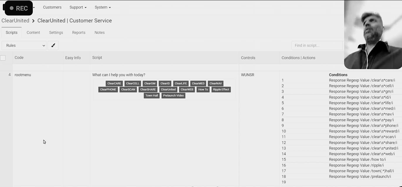The height and width of the screenshot is (187, 402).
Task: Switch to the Content tab
Action: [x=33, y=32]
